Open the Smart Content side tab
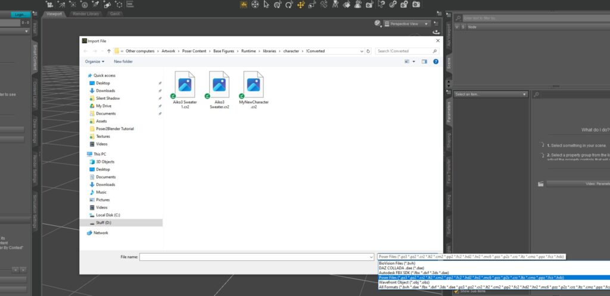Image resolution: width=610 pixels, height=296 pixels. coord(35,57)
